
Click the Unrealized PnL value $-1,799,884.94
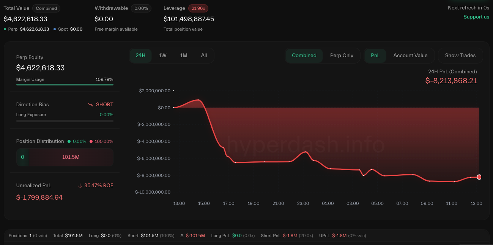coord(39,197)
